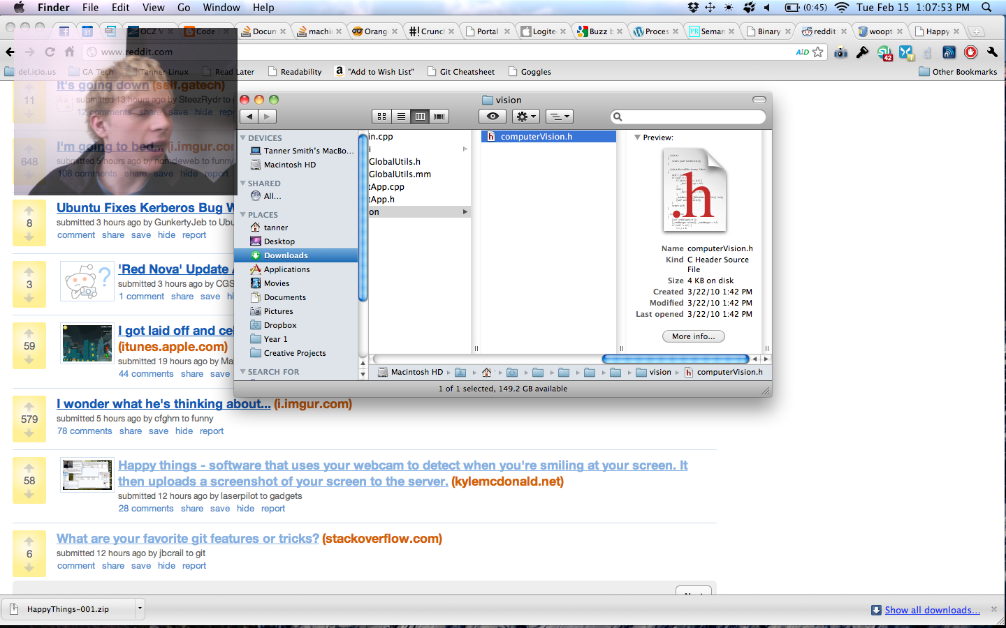Open the Finder Action gear menu
Screen dimensions: 1006x628
coord(525,117)
